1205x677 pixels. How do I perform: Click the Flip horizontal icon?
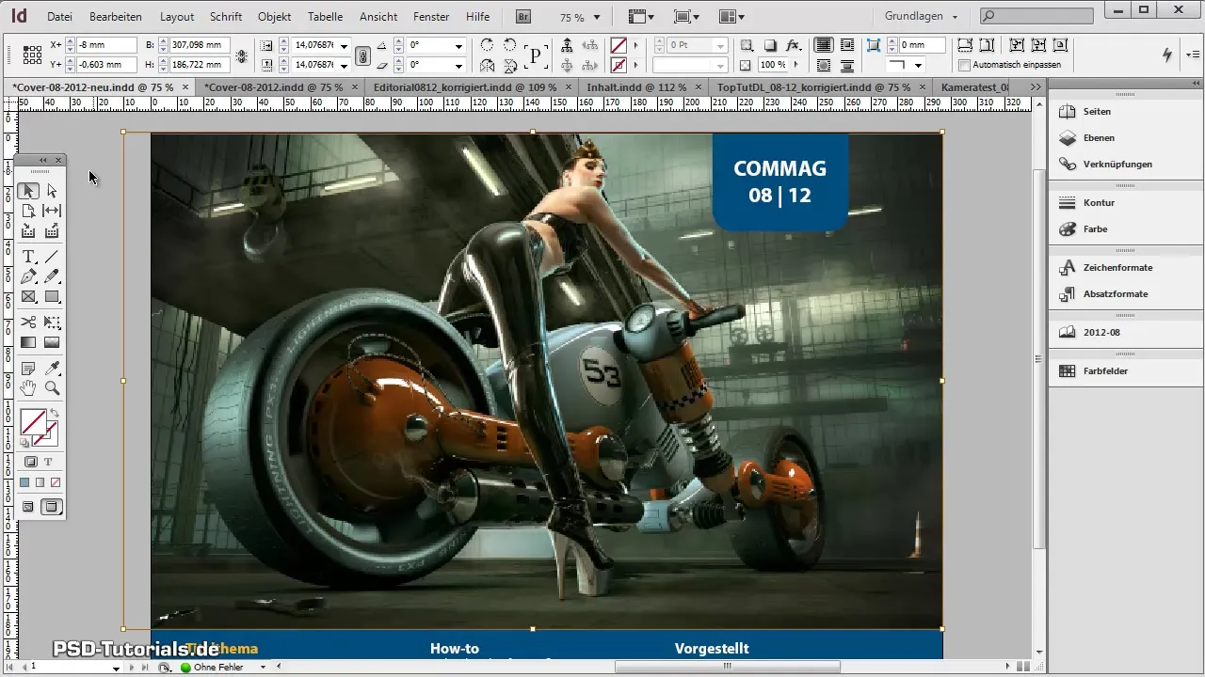click(x=487, y=66)
